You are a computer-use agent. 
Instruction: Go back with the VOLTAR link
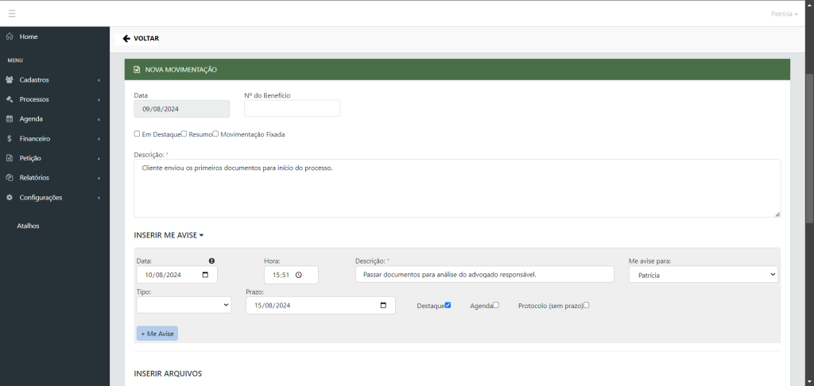click(141, 38)
